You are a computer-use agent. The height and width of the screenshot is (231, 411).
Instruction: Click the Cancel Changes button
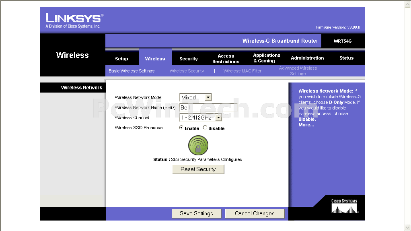tap(255, 213)
